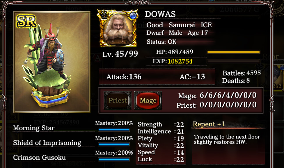Image resolution: width=284 pixels, height=168 pixels.
Task: Click the Morning Star mastery bar
Action: tap(114, 130)
